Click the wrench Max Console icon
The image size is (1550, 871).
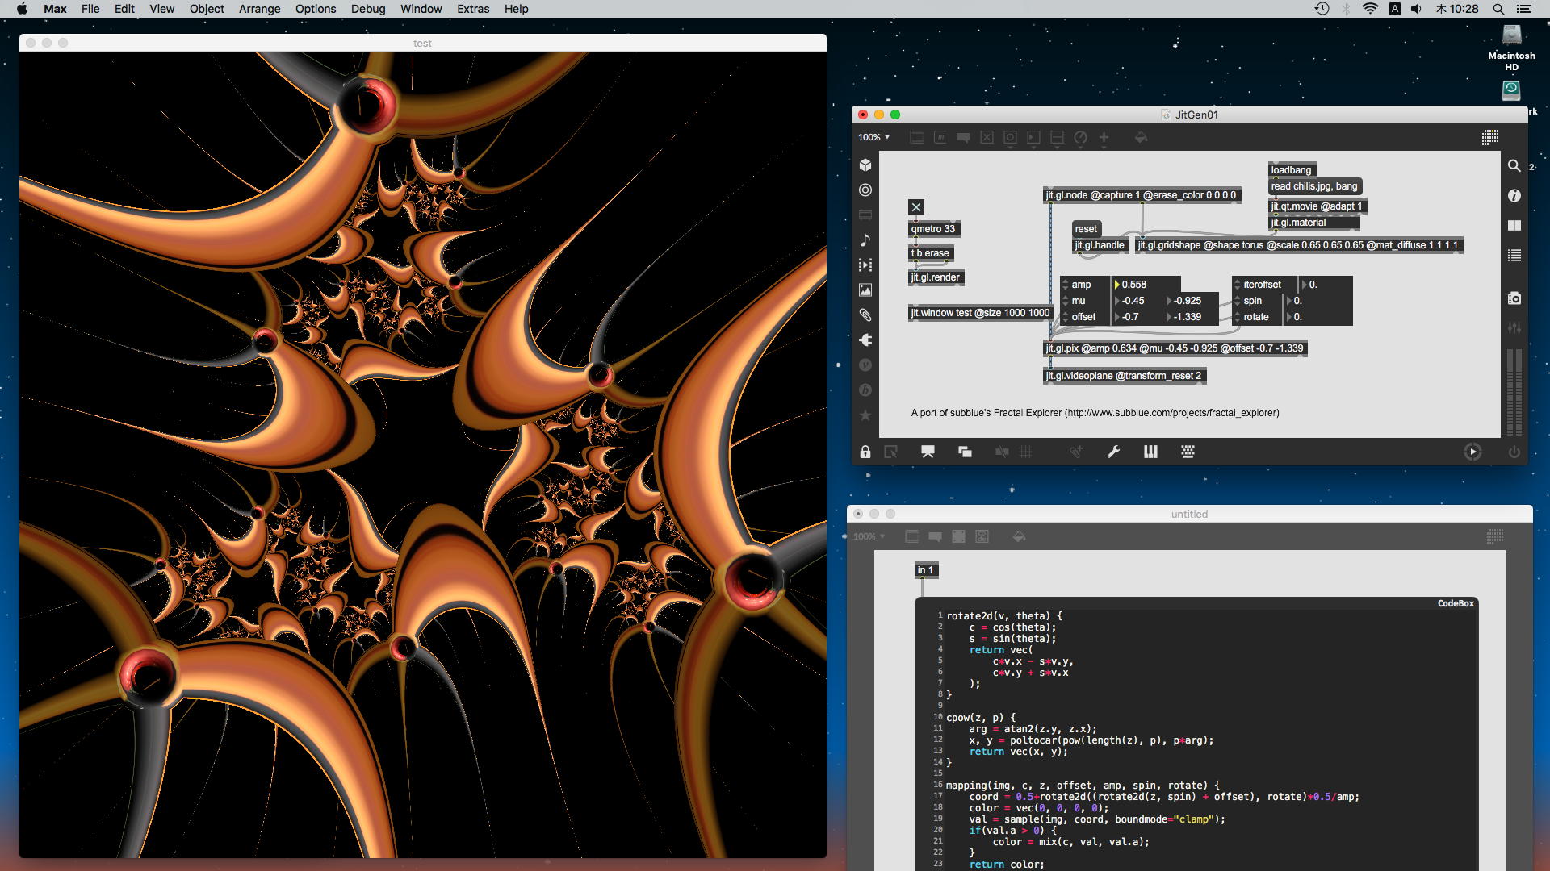pos(1113,452)
